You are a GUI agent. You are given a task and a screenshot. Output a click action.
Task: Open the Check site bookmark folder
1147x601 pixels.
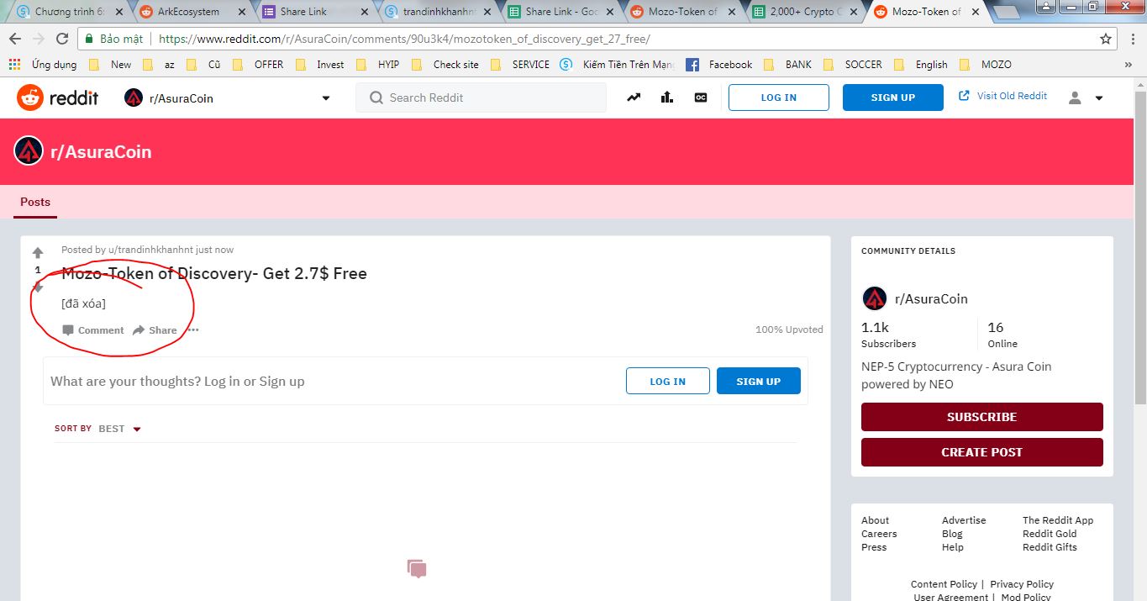click(x=446, y=65)
